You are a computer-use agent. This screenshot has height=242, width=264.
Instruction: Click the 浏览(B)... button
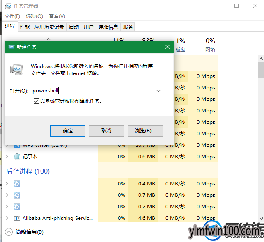pos(145,130)
